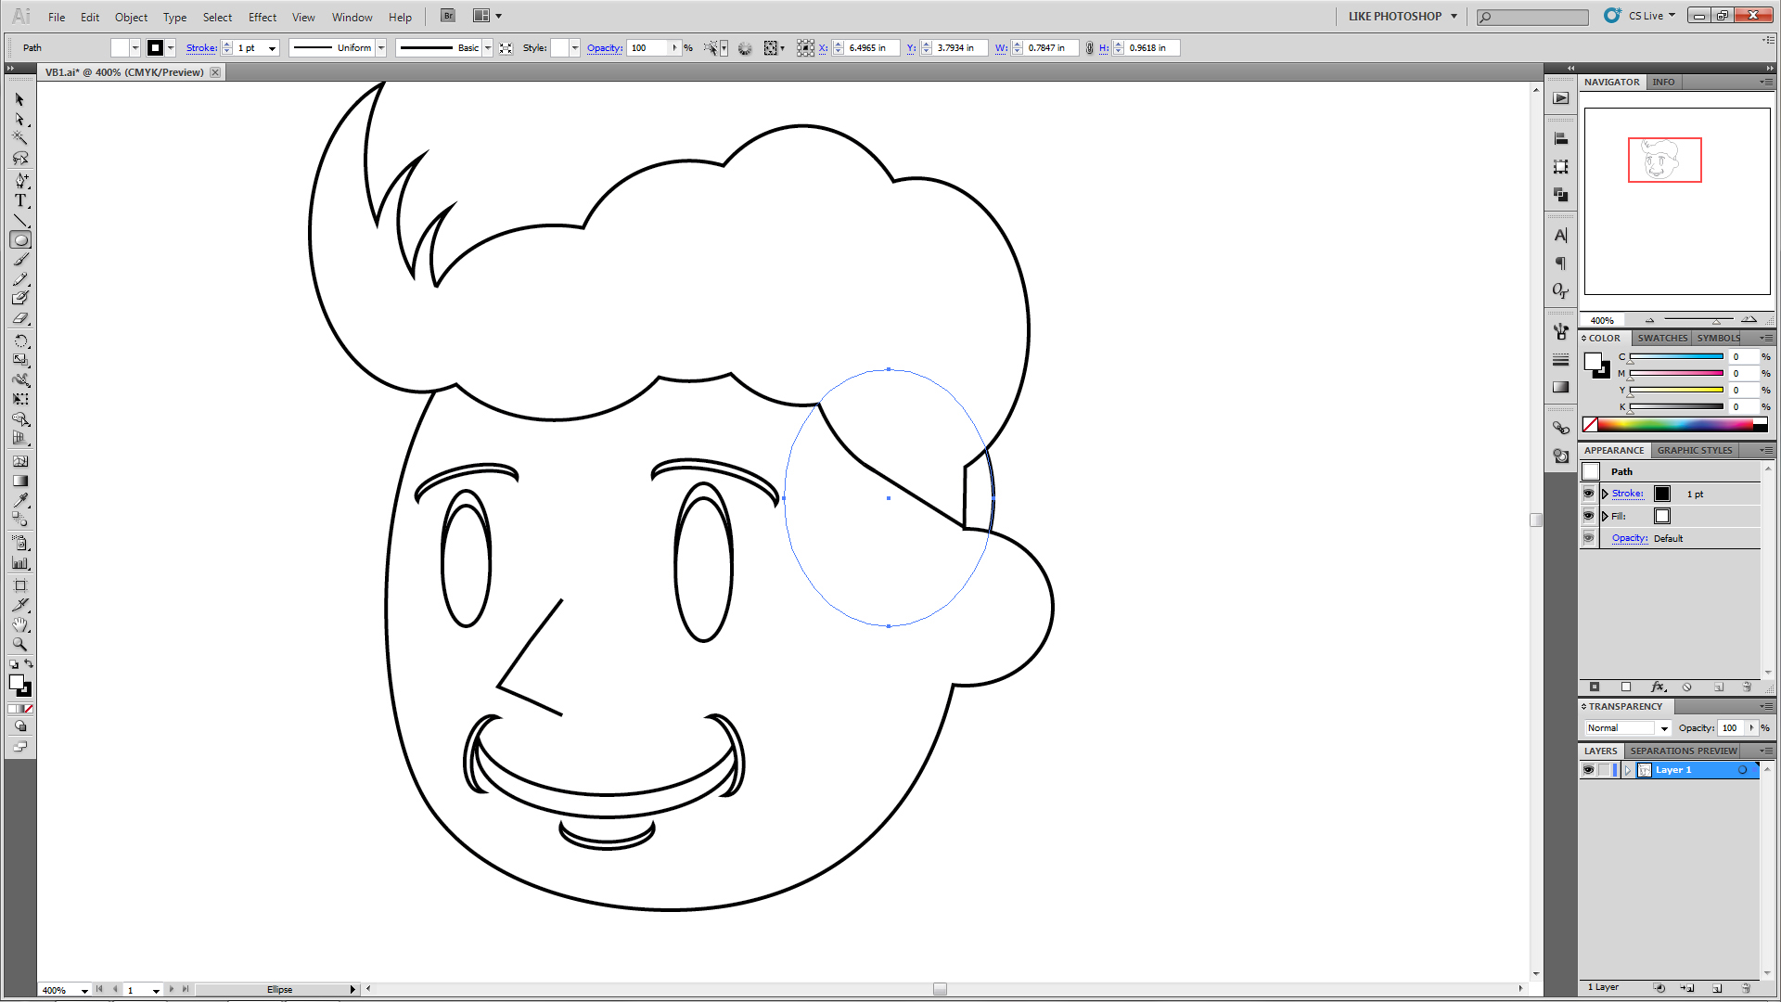Open the Effect menu
This screenshot has width=1781, height=1002.
click(262, 17)
